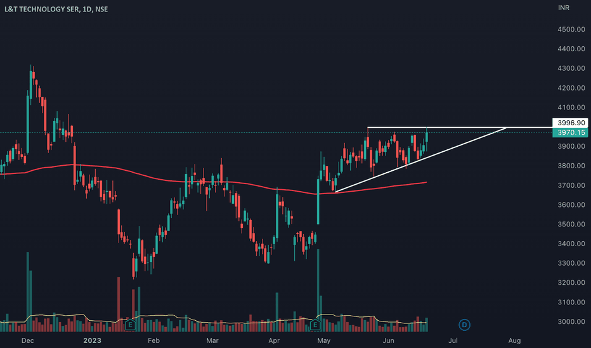Click the 4500.00 price axis label

571,29
